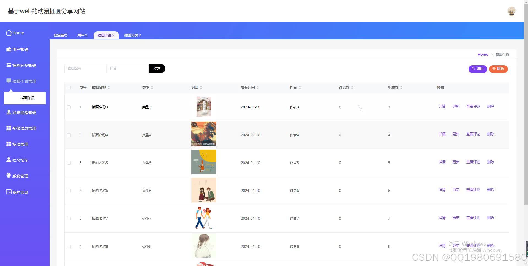Click 查看评论 for 插画名称3

click(x=473, y=106)
